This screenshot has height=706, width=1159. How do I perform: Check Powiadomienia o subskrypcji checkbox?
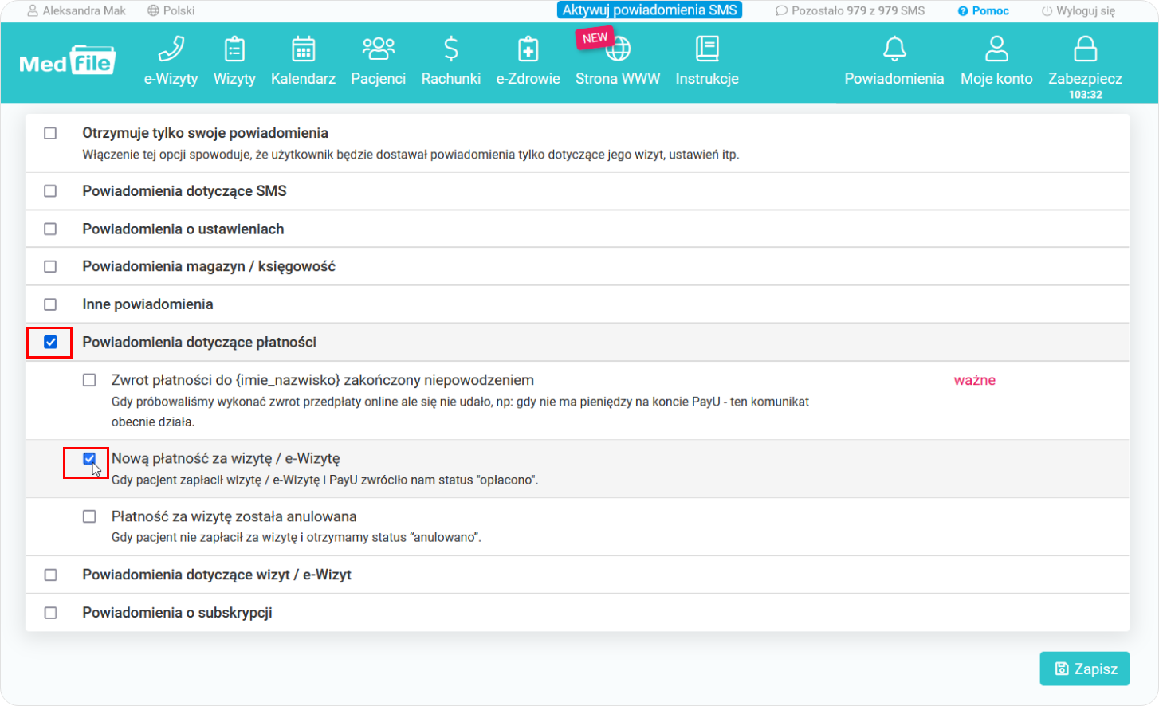click(50, 613)
